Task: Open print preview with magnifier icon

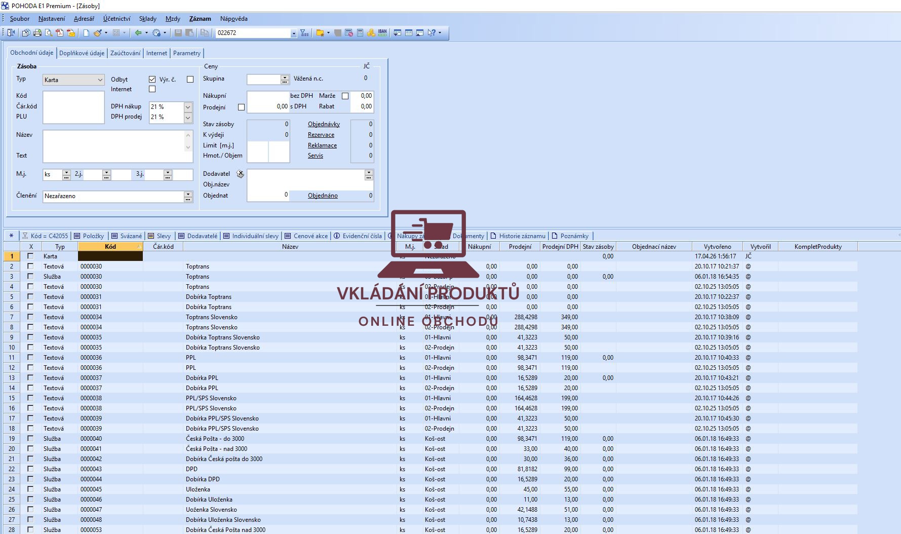Action: (49, 33)
